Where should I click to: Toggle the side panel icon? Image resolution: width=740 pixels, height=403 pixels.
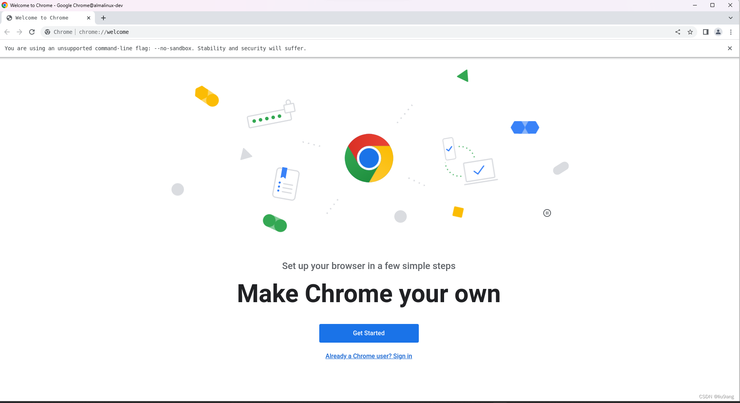[x=706, y=32]
